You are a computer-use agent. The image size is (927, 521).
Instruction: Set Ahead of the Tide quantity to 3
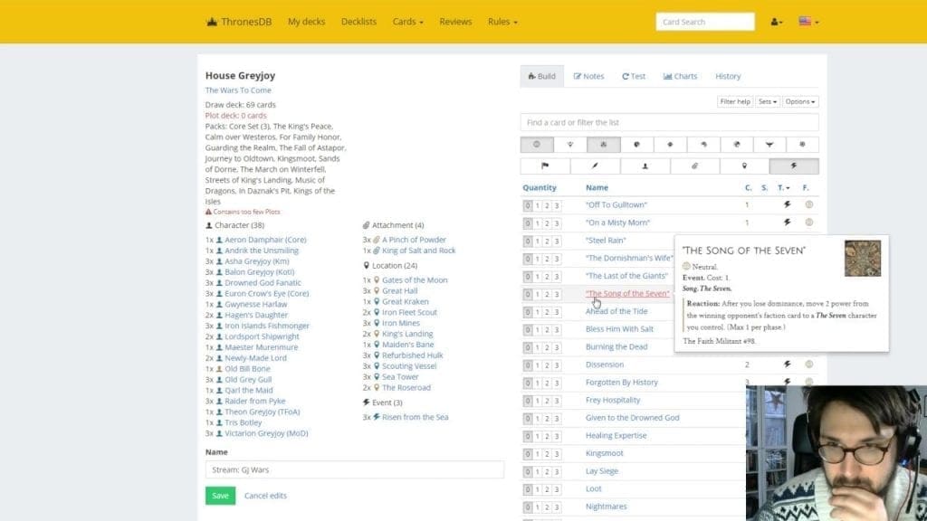coord(557,312)
